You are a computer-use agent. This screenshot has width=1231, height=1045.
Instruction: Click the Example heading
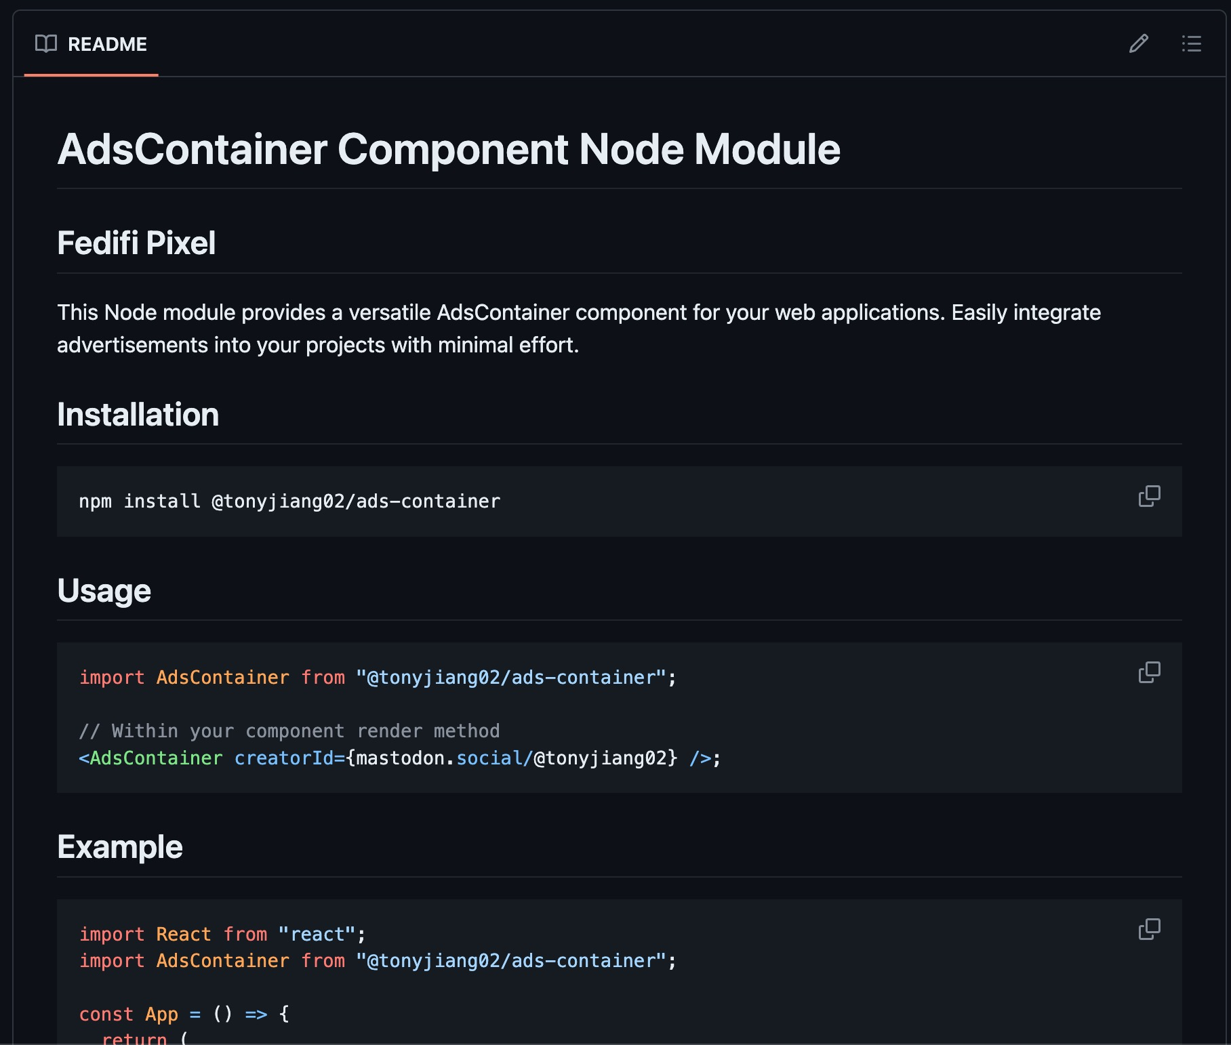[x=120, y=847]
